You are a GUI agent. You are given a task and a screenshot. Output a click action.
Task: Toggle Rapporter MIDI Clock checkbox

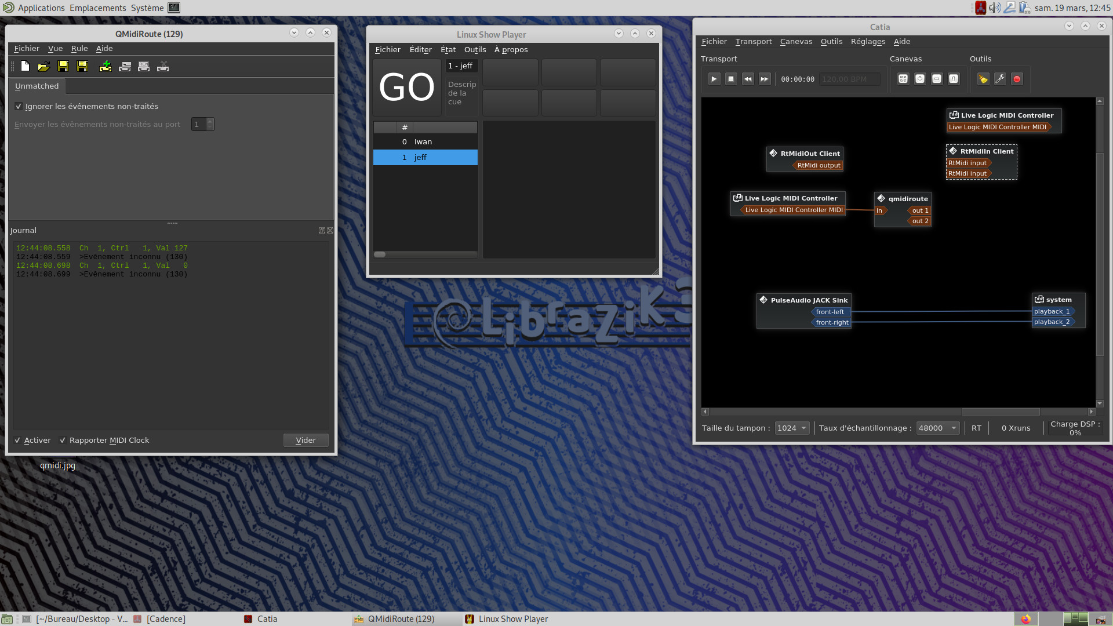pyautogui.click(x=63, y=441)
